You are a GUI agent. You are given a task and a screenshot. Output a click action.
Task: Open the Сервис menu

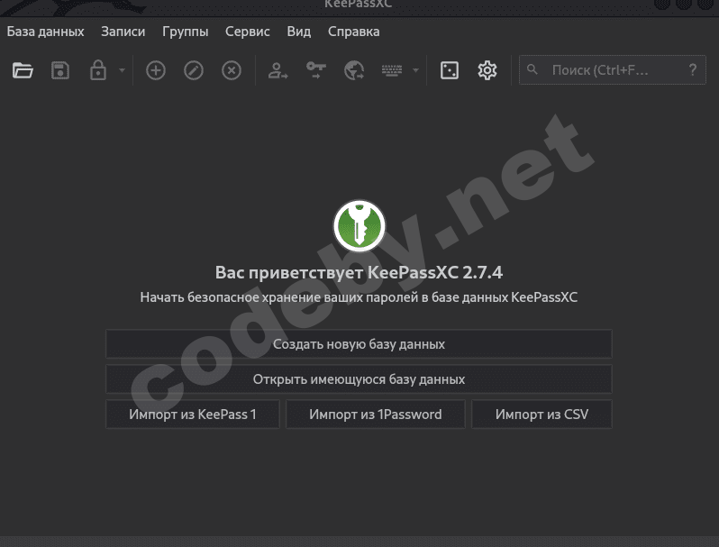coord(248,32)
